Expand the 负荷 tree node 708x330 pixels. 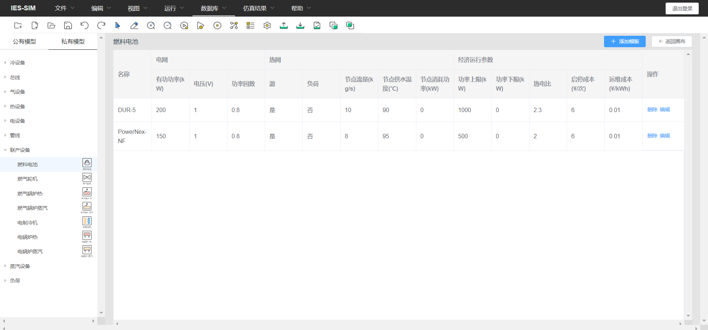[6, 281]
